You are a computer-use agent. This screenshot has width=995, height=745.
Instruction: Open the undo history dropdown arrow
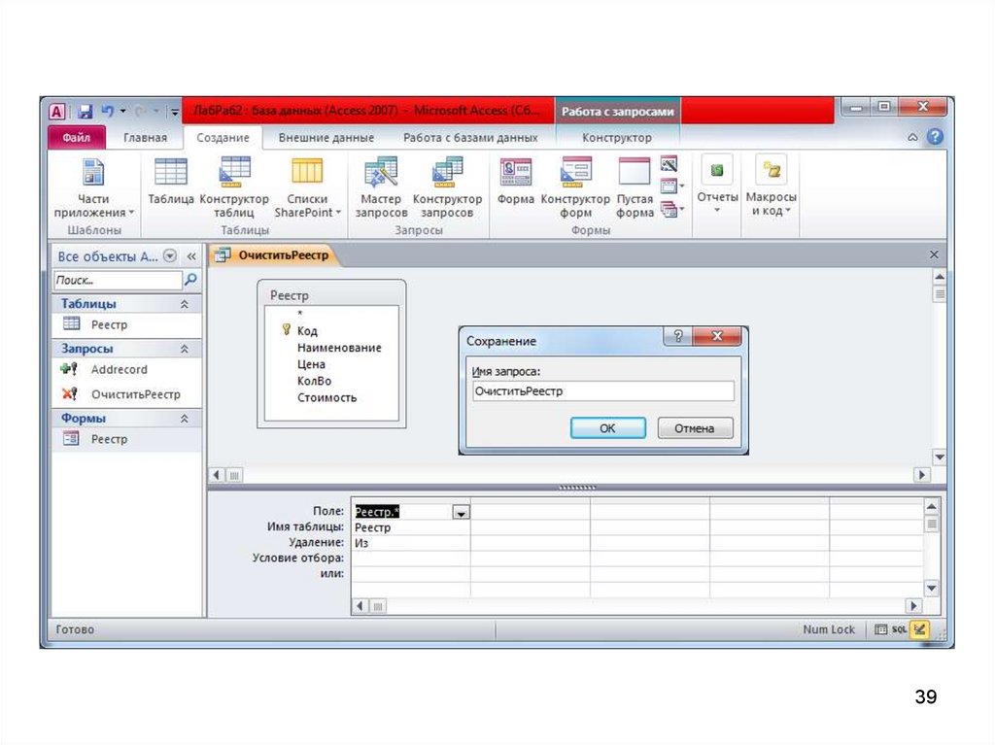123,111
